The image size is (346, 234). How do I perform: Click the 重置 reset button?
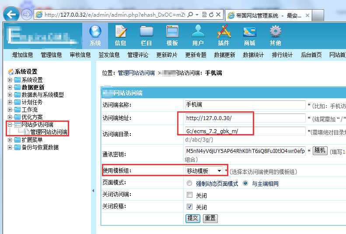click(210, 218)
